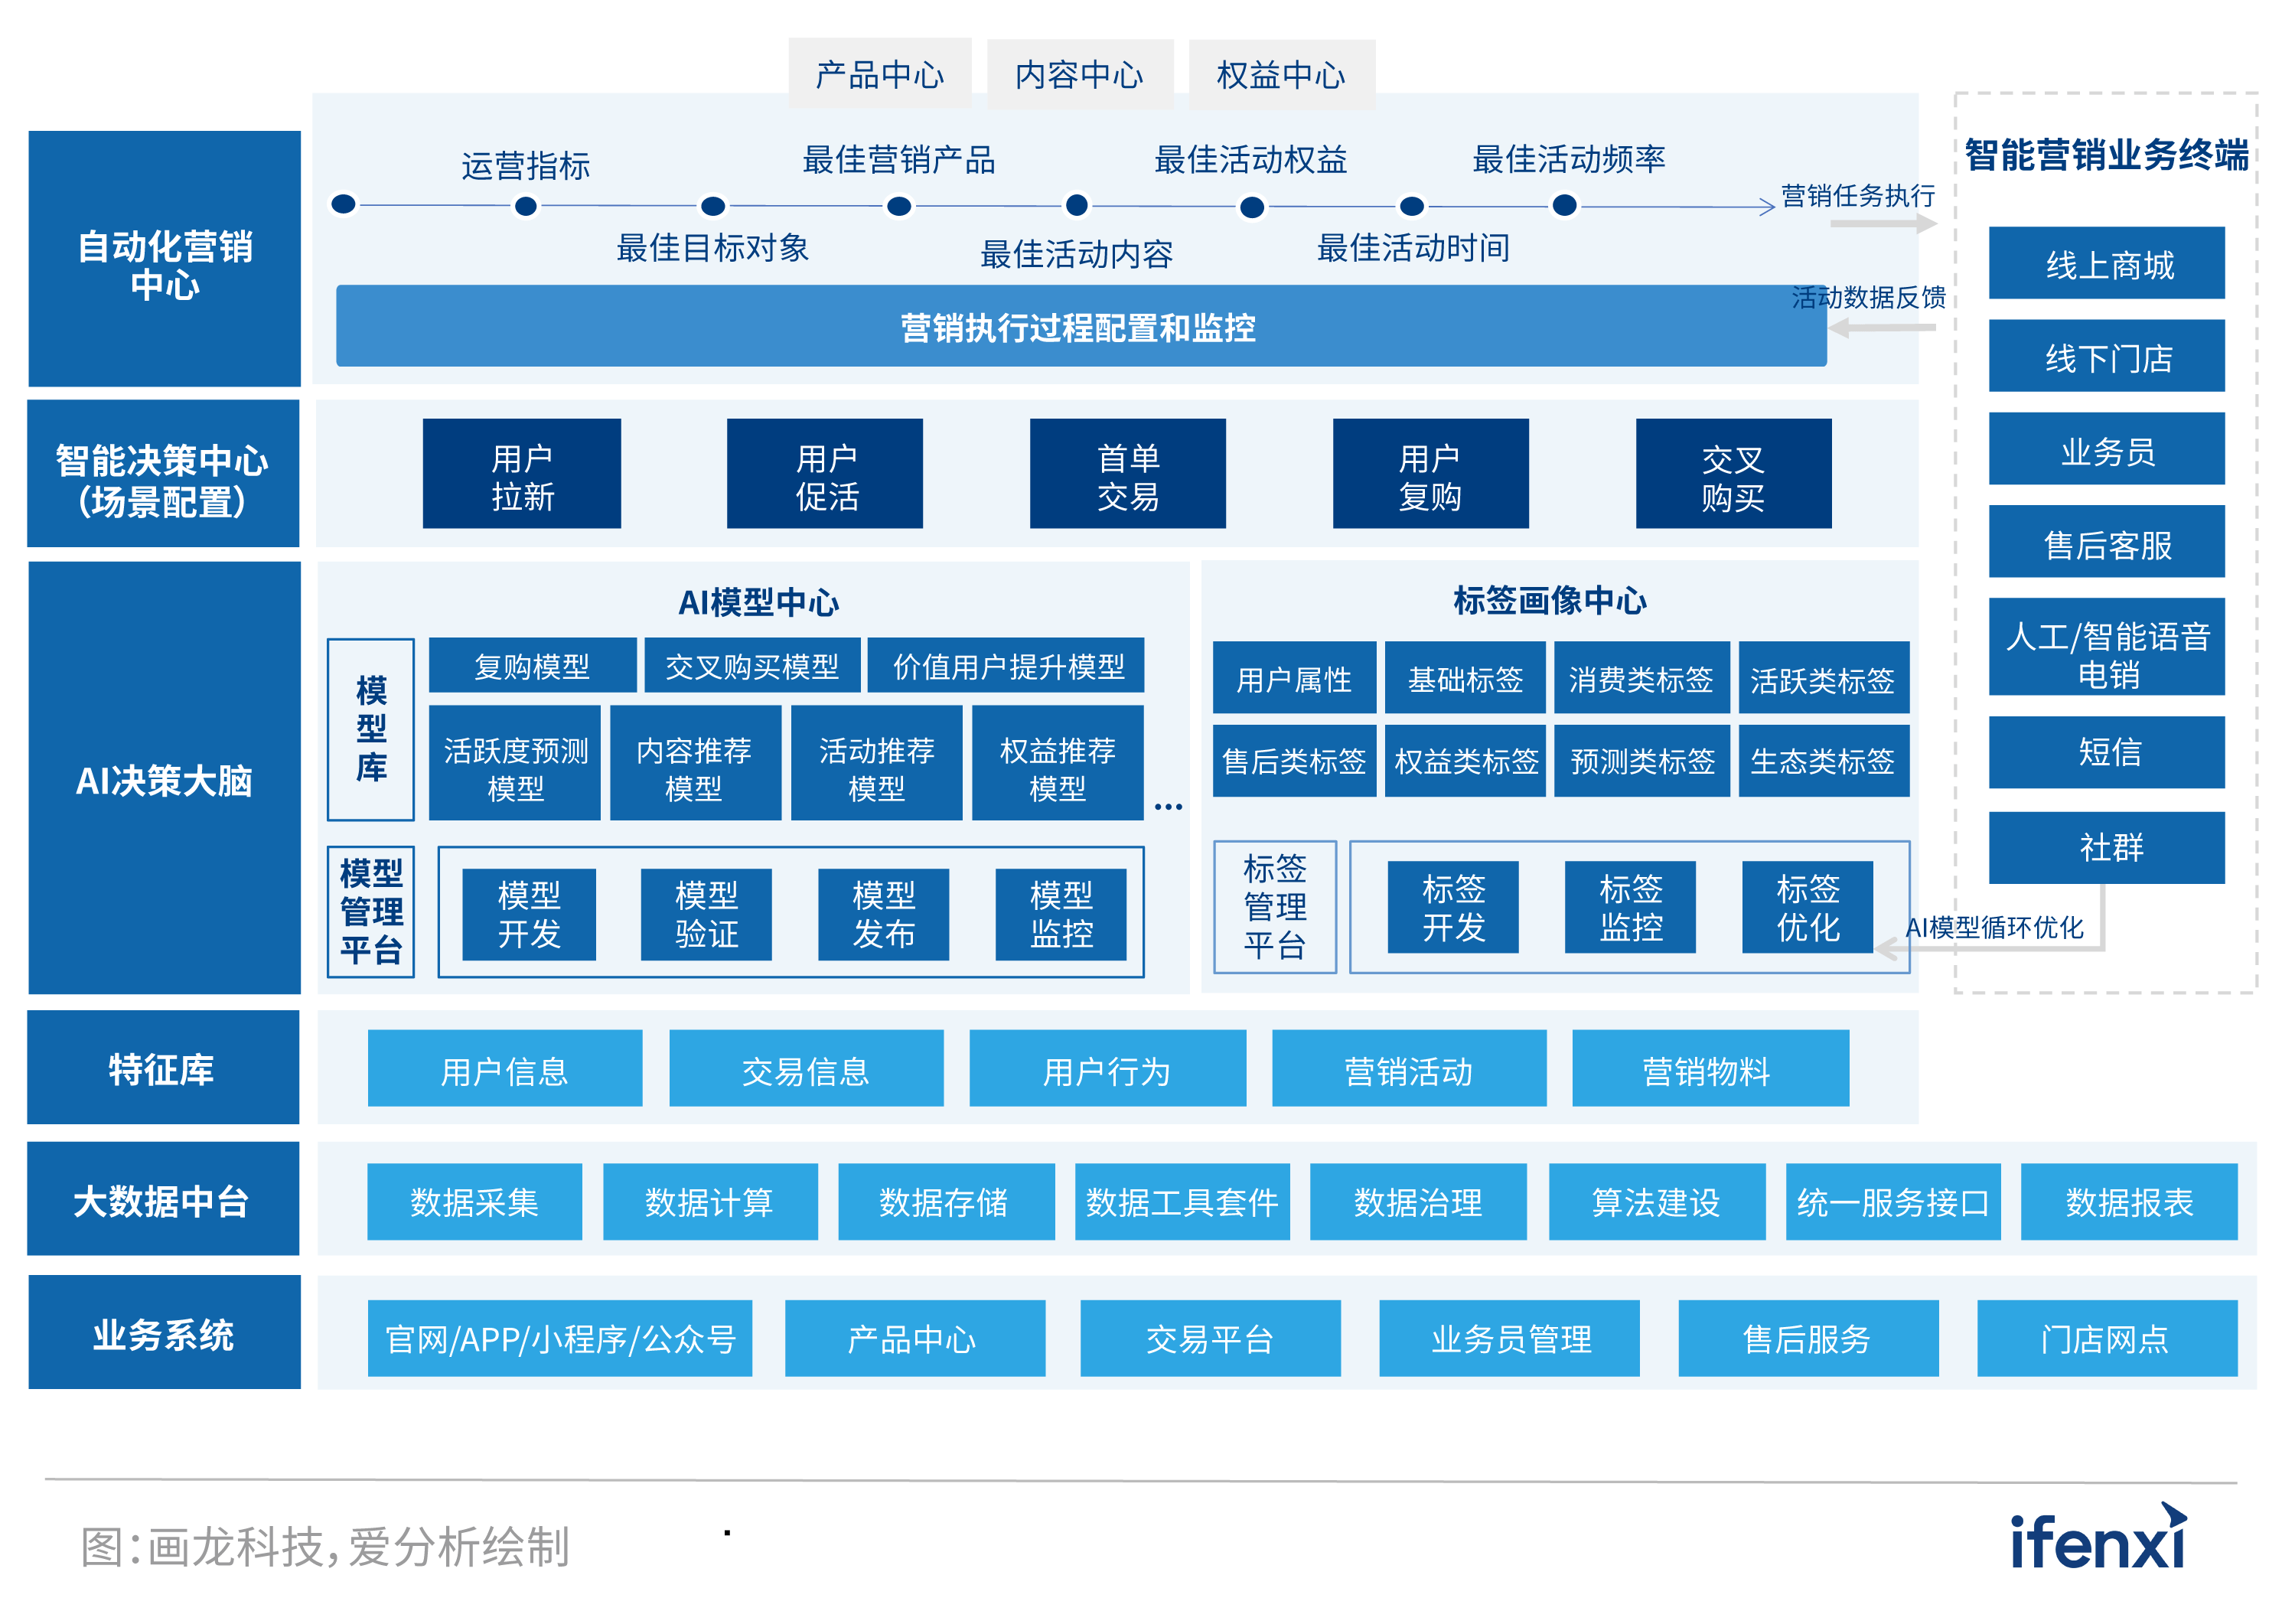Click the timeline dot below 最佳营销产品

899,206
